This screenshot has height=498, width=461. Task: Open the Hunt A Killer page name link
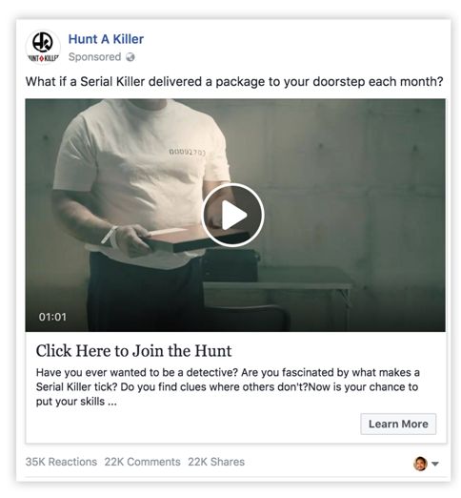coord(106,39)
